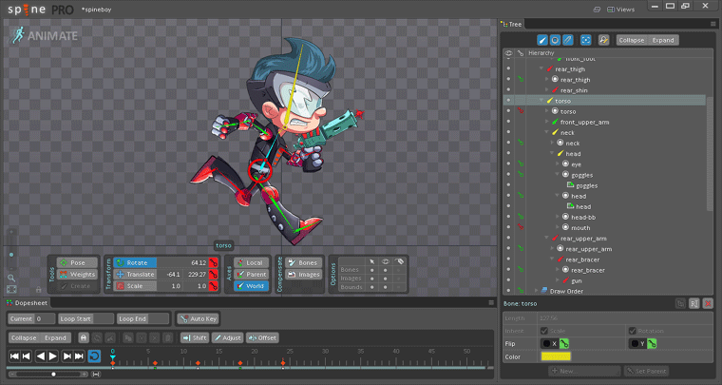Click the Shift button in dopesheet
722x385 pixels.
(x=195, y=338)
